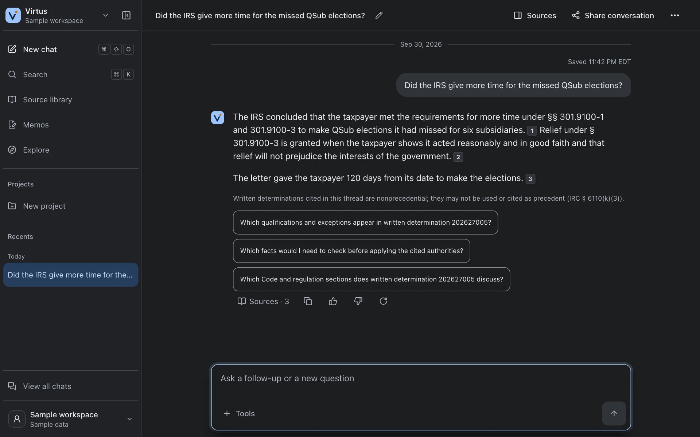
Task: Go to Source library
Action: tap(71, 99)
